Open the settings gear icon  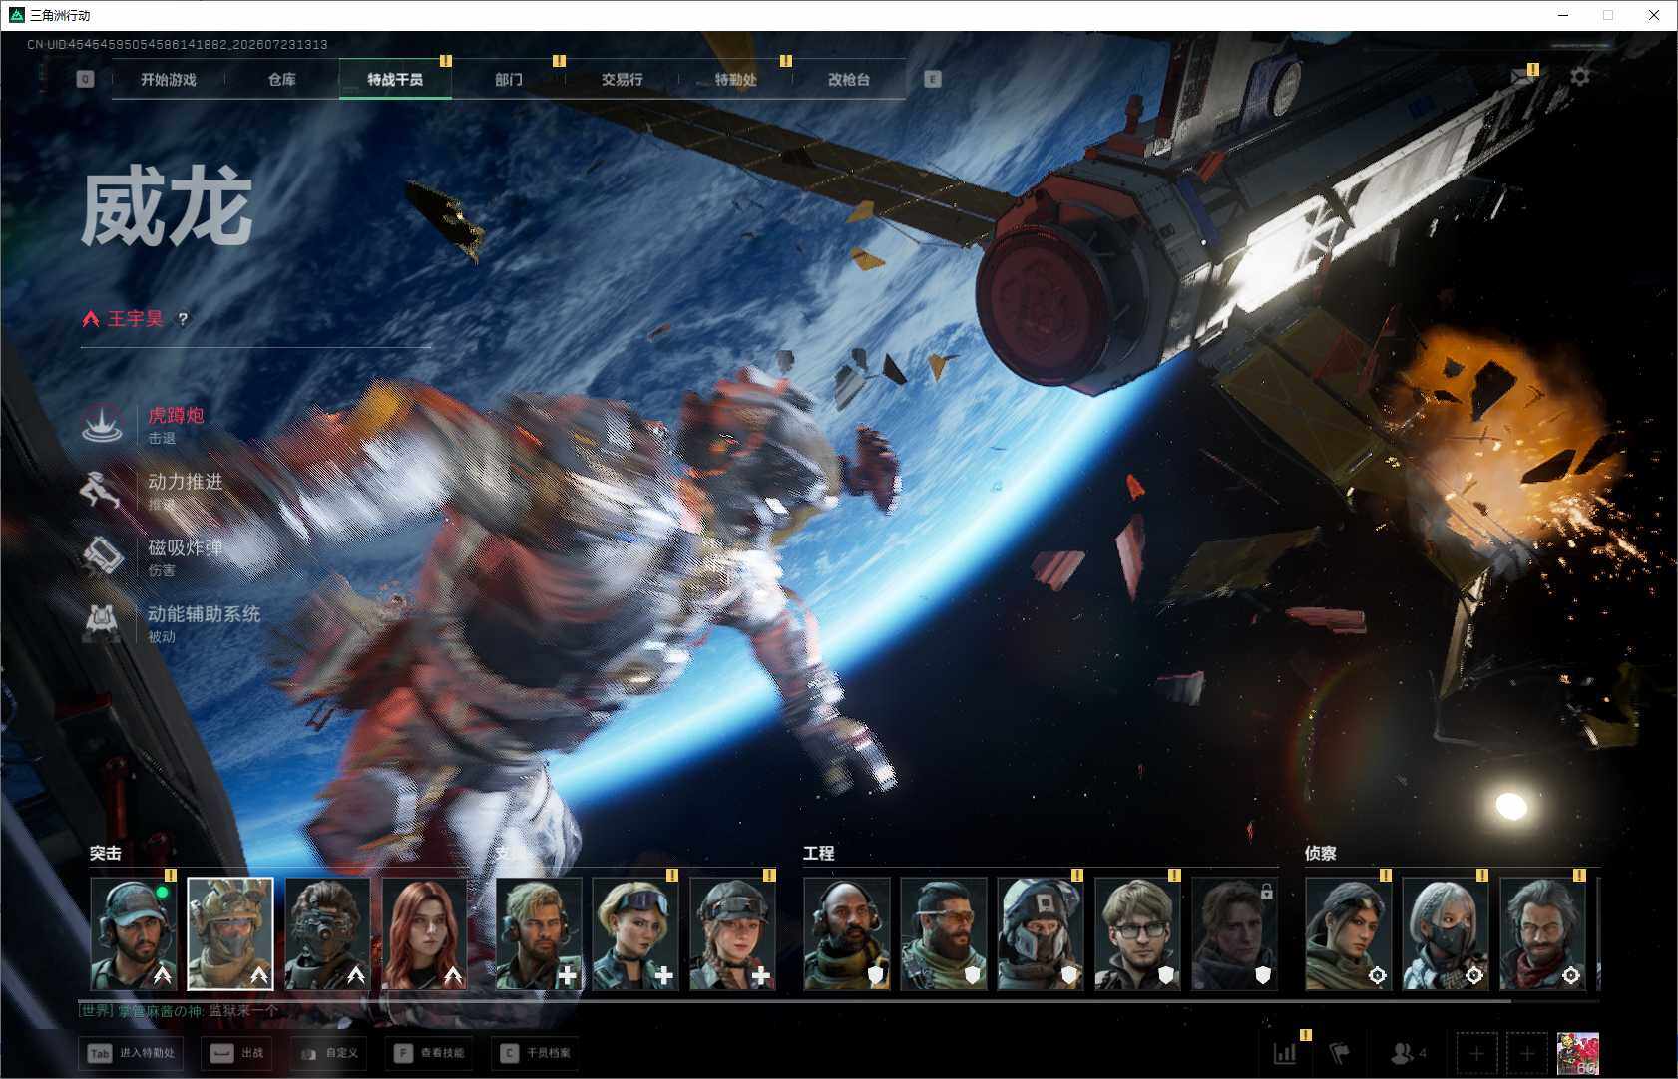(x=1580, y=76)
